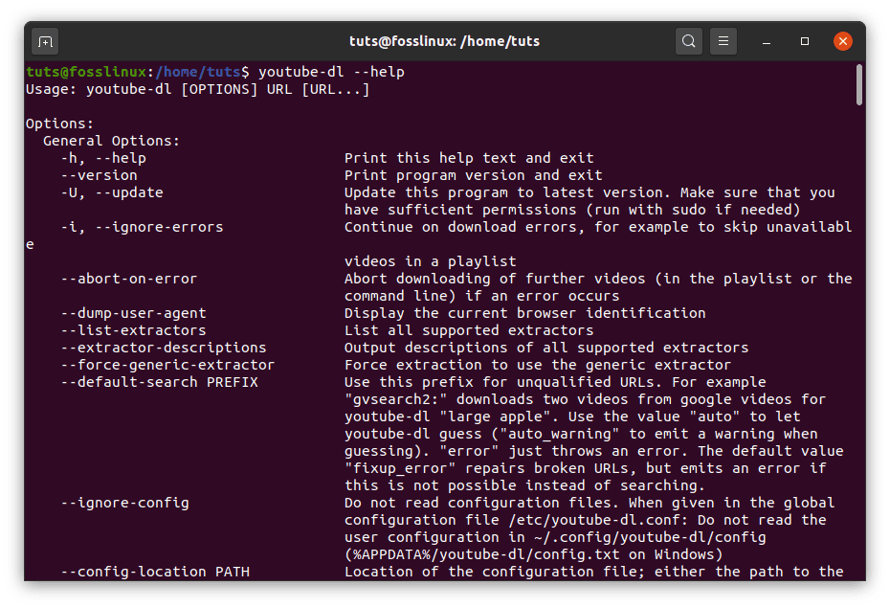Click the "gvsearch2:" downloads two videos line

click(585, 399)
